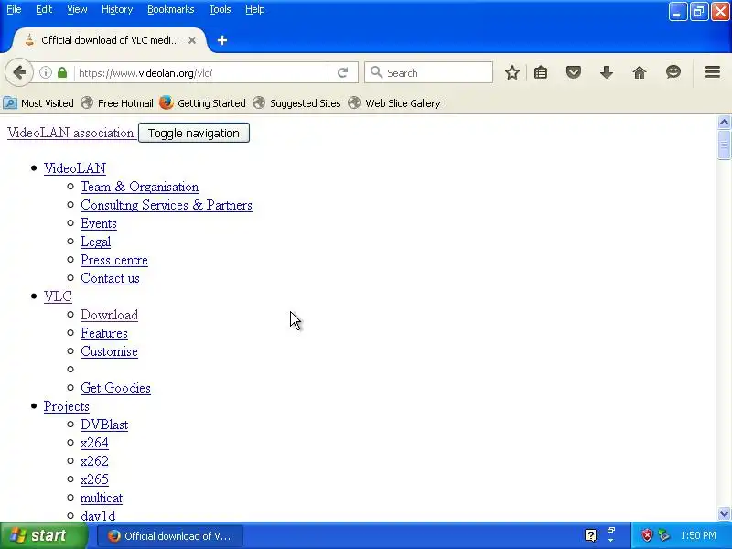The width and height of the screenshot is (732, 549).
Task: Open the Press centre link
Action: tap(113, 260)
